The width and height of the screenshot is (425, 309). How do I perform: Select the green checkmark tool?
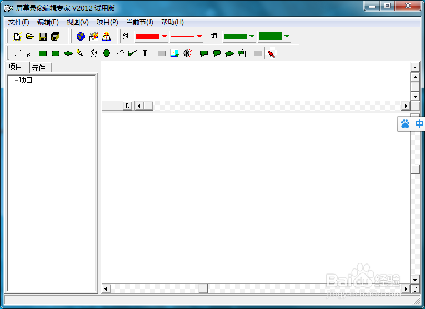(132, 53)
